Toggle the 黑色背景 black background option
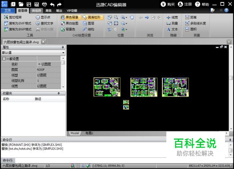Screen dimensions: 234x169 [71, 17]
